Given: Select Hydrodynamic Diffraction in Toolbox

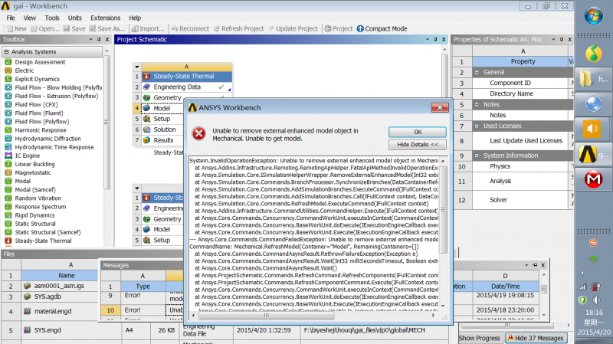Looking at the screenshot, I should tap(48, 139).
